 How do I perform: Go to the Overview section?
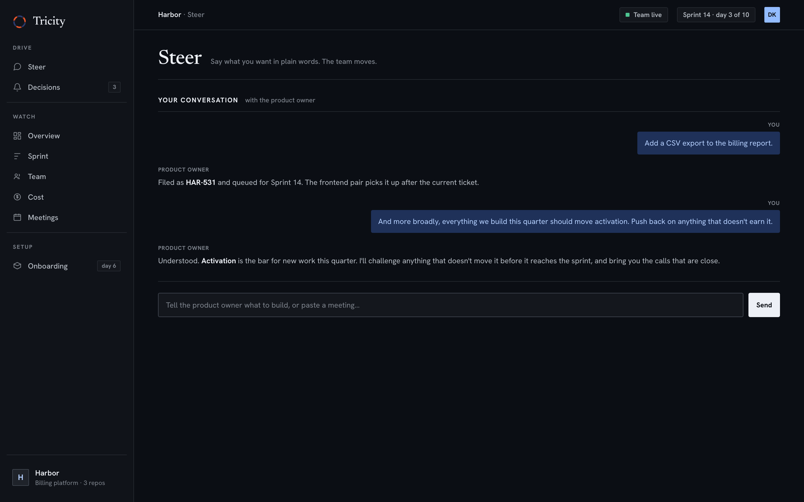point(67,136)
